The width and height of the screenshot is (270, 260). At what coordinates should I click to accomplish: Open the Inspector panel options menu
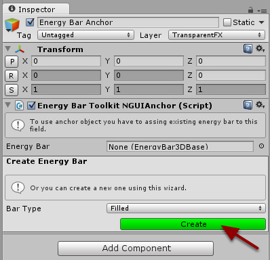[x=262, y=10]
